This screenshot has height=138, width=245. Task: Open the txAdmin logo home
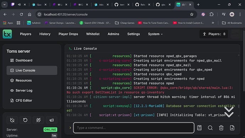pos(7,34)
